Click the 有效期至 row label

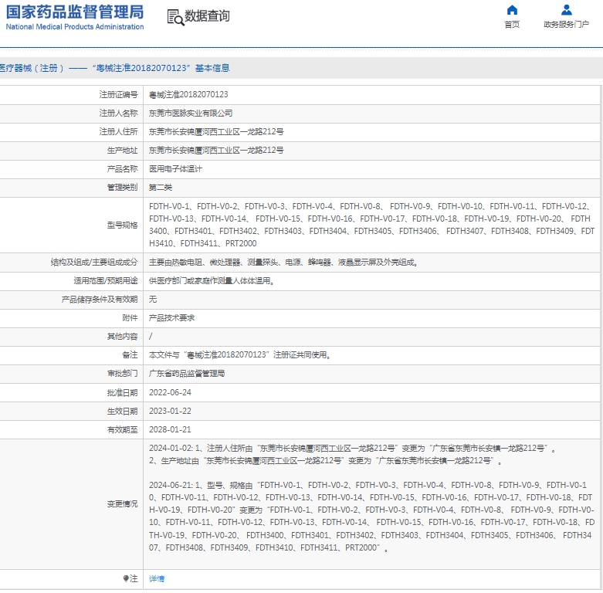pos(122,429)
